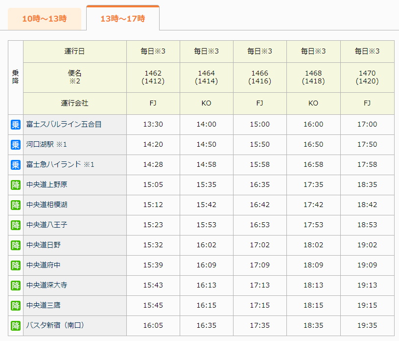Select stop name 中央道府中
399x341 pixels.
(x=43, y=265)
